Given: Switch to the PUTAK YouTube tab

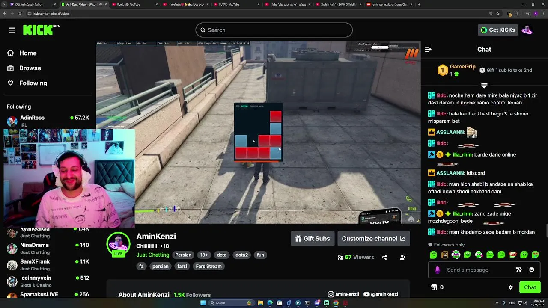Looking at the screenshot, I should pyautogui.click(x=236, y=4).
